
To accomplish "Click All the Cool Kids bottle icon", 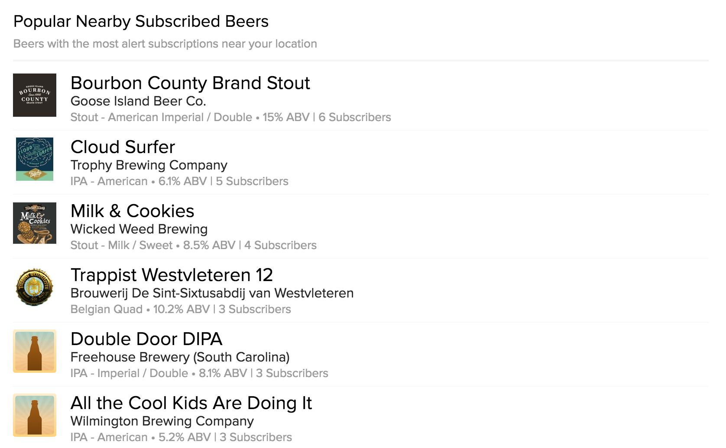I will coord(35,415).
